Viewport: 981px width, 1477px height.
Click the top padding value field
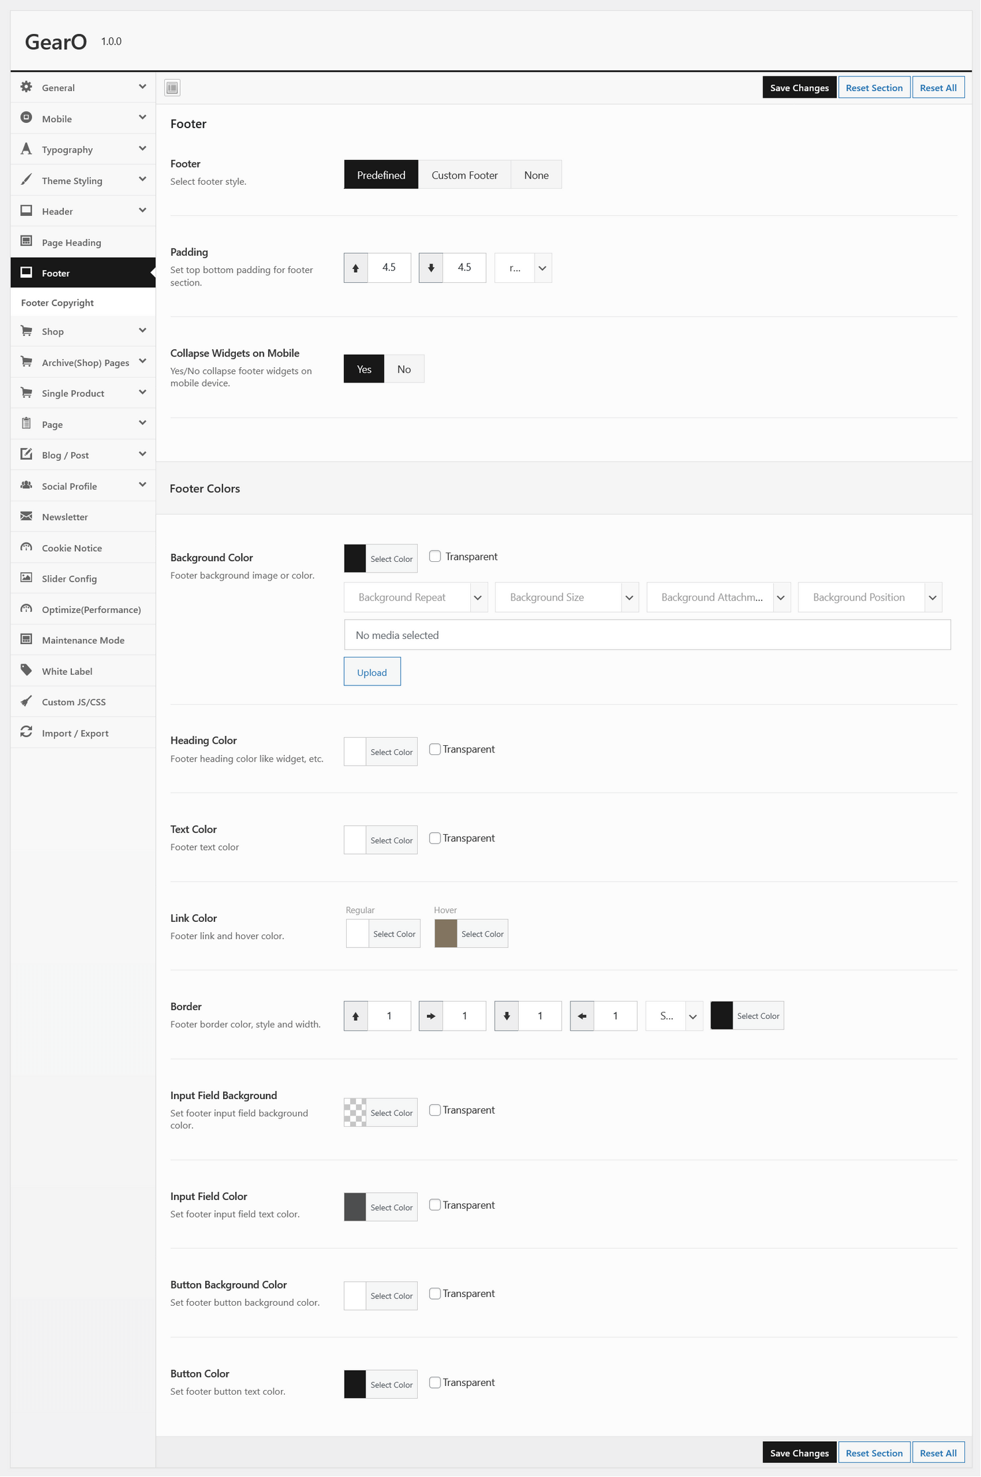(389, 268)
